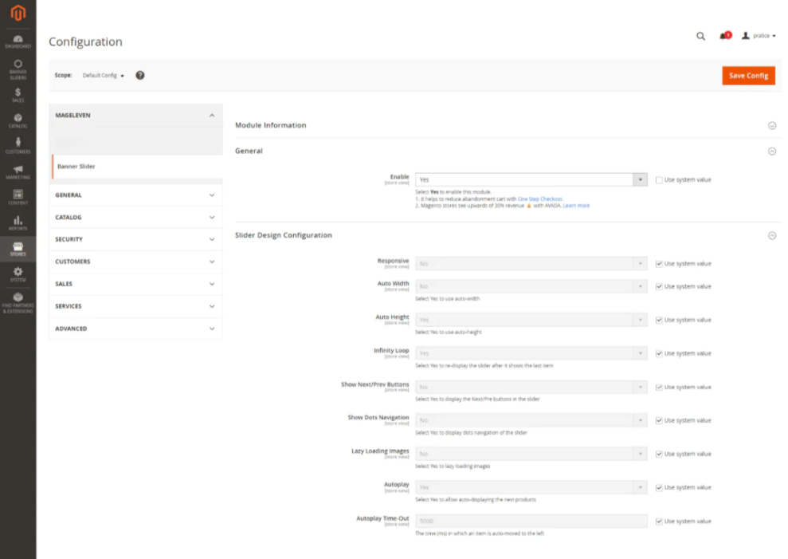The image size is (788, 559).
Task: Select the Banner Slider menu item
Action: pos(76,167)
